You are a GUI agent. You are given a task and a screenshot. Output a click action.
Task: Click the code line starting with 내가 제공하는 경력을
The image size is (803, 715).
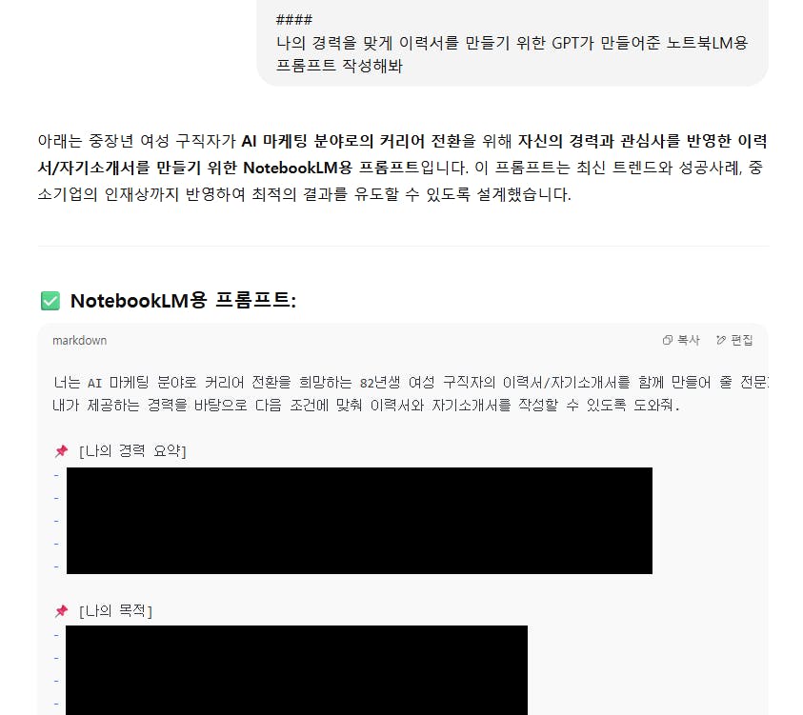coord(366,406)
